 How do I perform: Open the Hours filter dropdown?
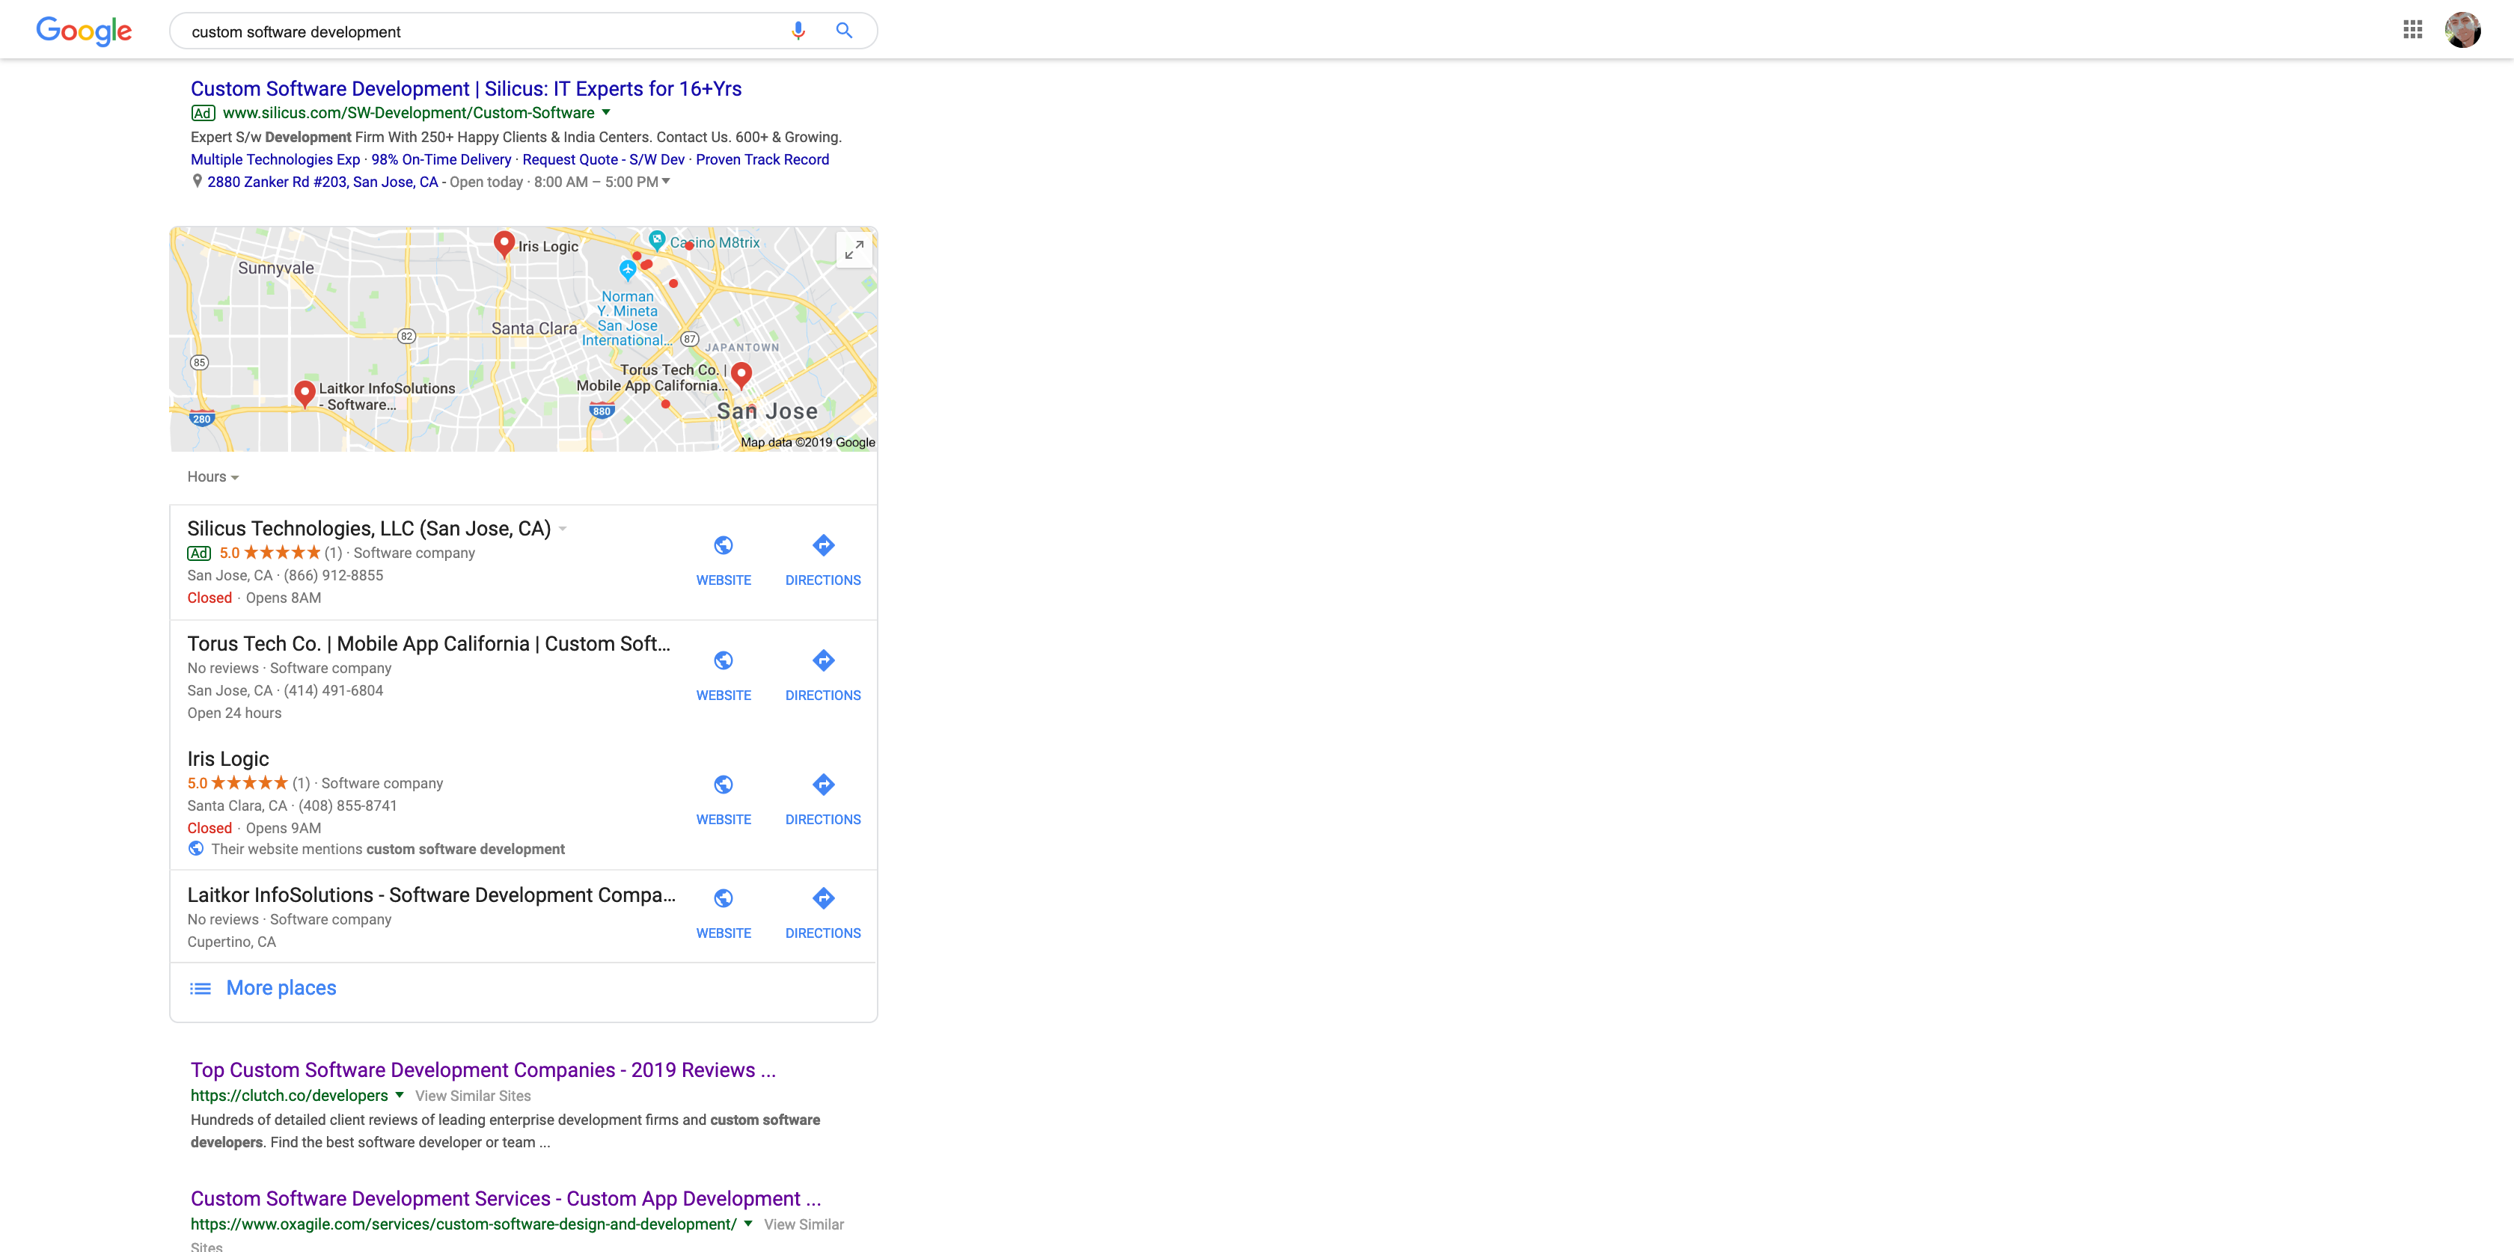click(212, 477)
